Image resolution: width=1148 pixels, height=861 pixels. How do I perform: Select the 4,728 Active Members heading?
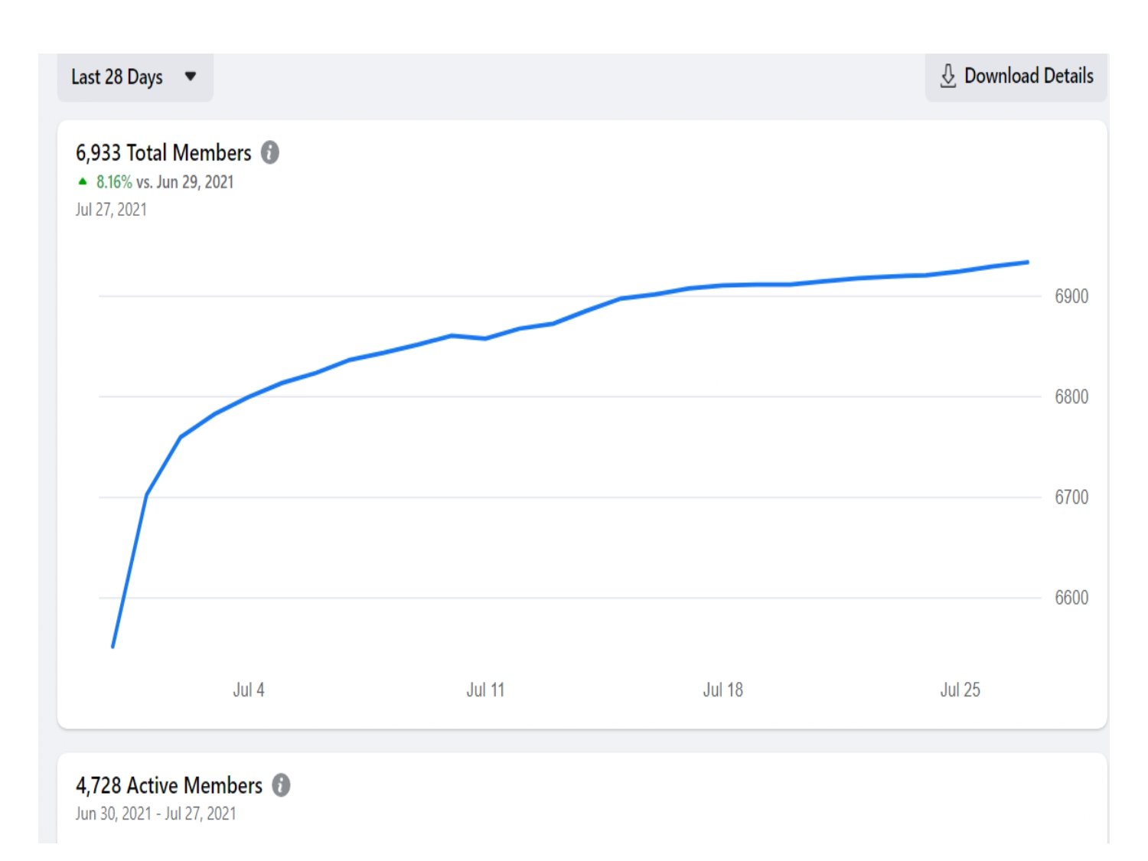(168, 785)
